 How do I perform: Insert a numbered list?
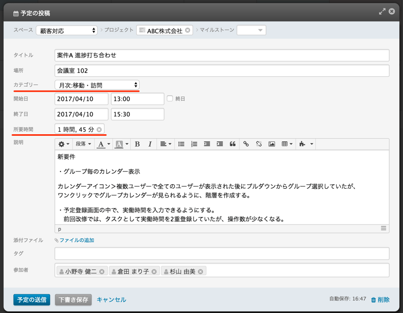194,144
